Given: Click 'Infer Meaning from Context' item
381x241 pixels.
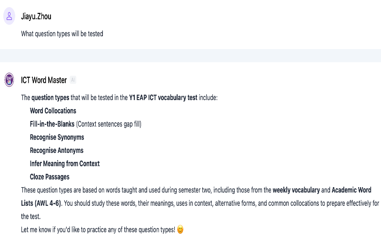Looking at the screenshot, I should pyautogui.click(x=65, y=163).
